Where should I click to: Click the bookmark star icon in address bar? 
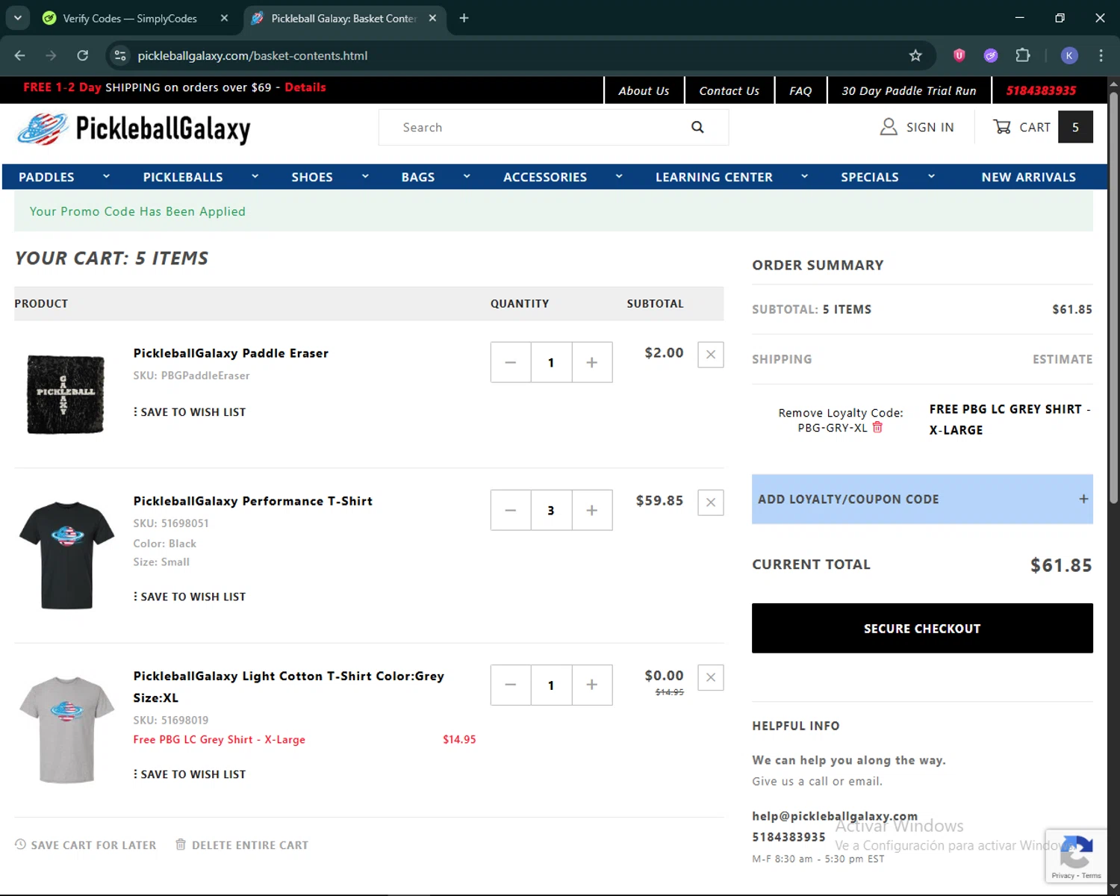[x=915, y=55]
